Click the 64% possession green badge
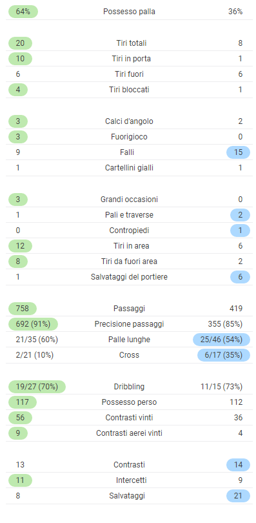 pos(23,12)
